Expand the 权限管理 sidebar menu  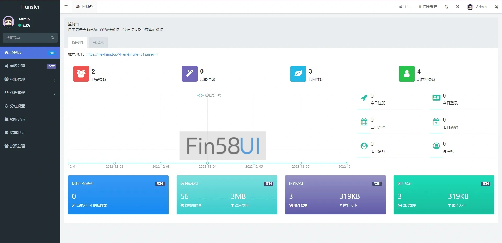coord(30,79)
